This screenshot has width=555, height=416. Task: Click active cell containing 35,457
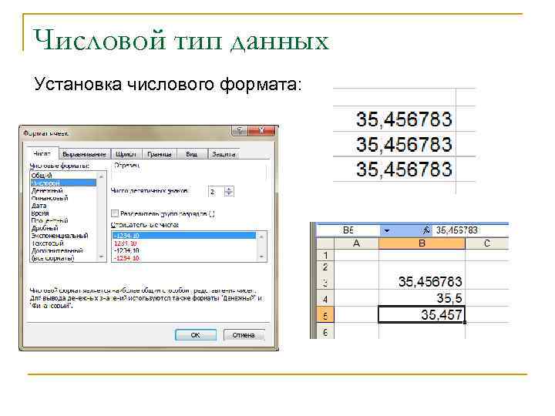coord(422,314)
